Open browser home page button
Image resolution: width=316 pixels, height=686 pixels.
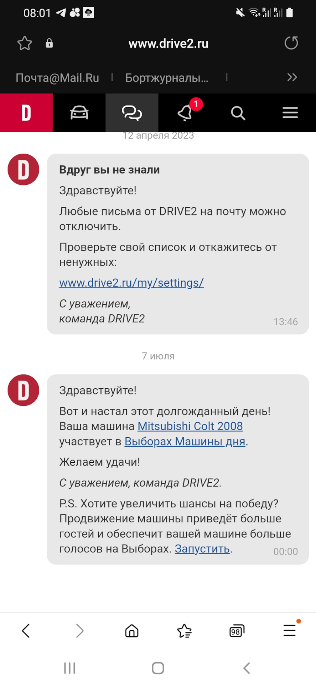[131, 631]
